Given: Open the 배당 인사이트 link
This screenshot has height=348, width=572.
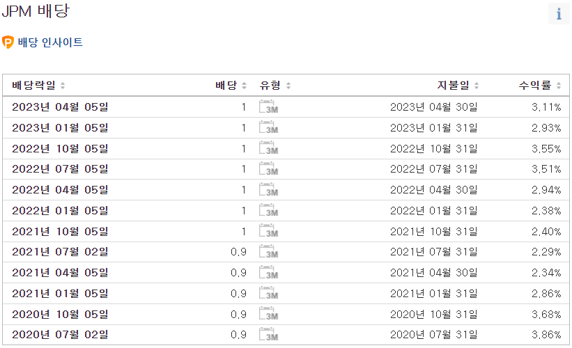Looking at the screenshot, I should point(50,42).
